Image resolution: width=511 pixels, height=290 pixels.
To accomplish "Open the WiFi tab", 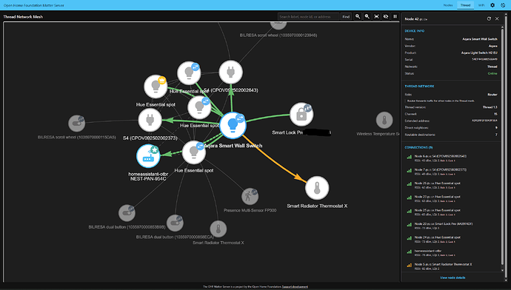I will 481,5.
